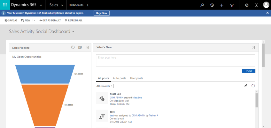Refresh the posts wall
Image resolution: width=271 pixels, height=128 pixels.
point(253,86)
